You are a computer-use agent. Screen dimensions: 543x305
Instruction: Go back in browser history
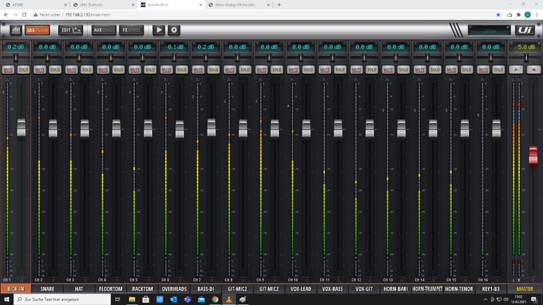pyautogui.click(x=6, y=15)
